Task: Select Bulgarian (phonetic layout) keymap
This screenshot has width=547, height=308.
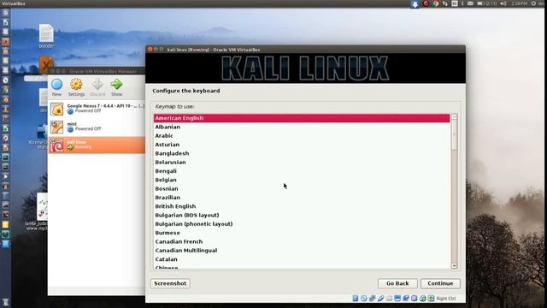Action: [302, 224]
